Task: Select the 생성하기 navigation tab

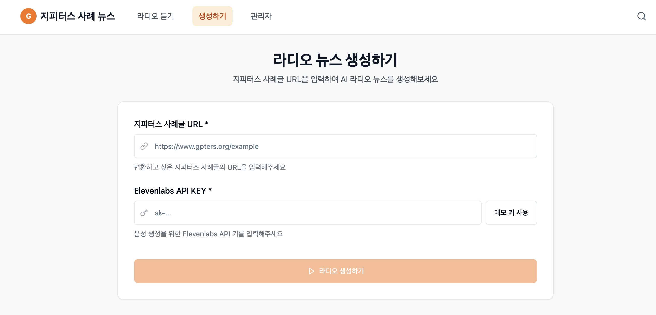Action: (x=212, y=16)
